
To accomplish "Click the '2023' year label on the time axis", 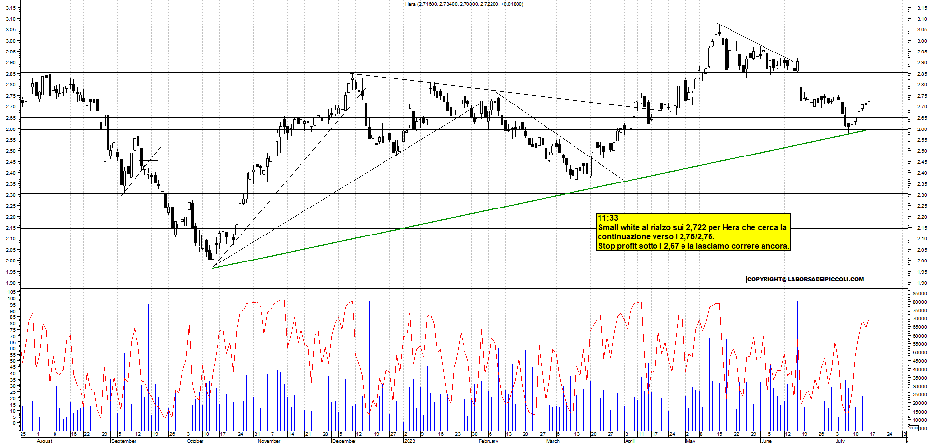I will tap(409, 441).
